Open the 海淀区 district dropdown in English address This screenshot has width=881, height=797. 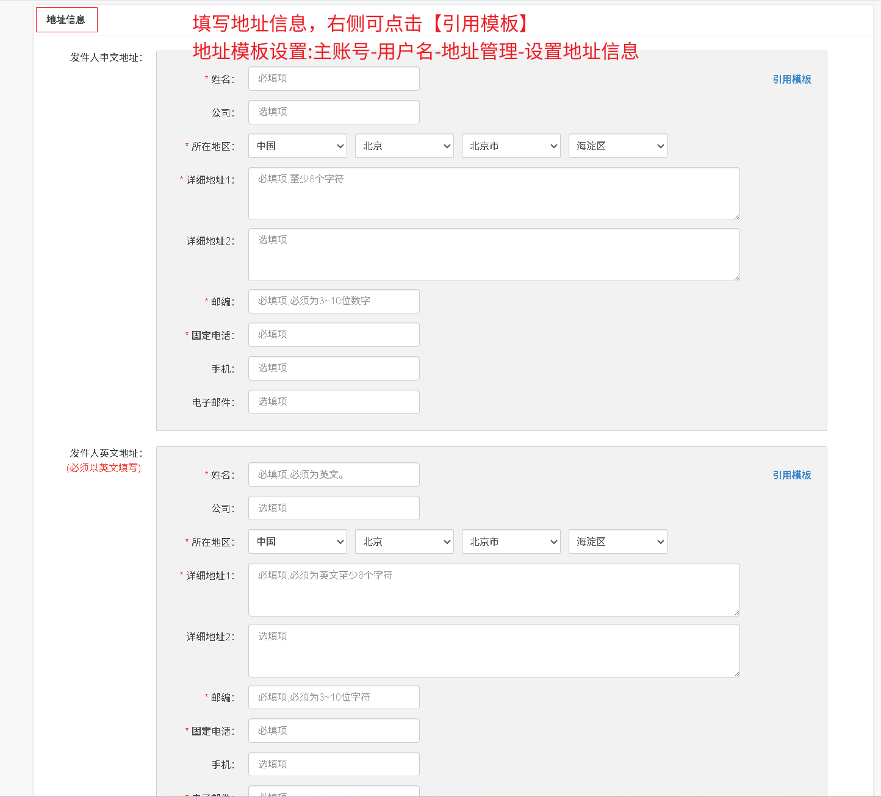click(617, 541)
